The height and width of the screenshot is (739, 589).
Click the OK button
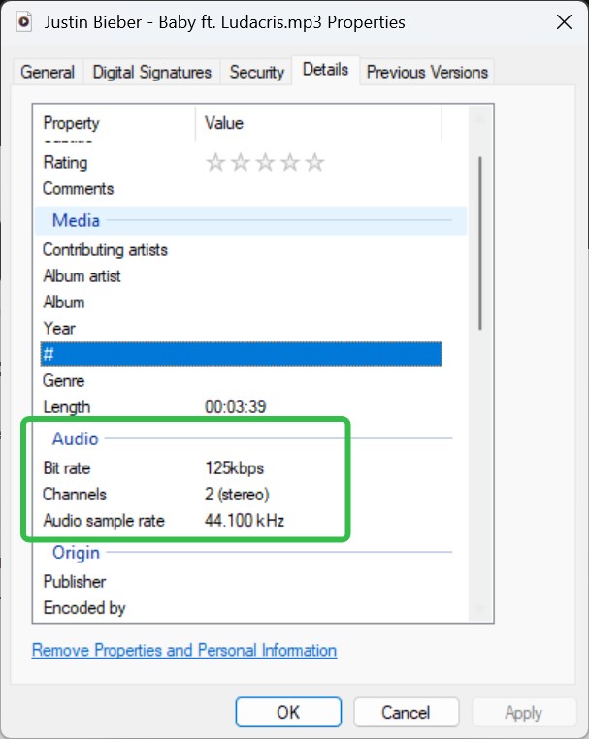(x=288, y=712)
